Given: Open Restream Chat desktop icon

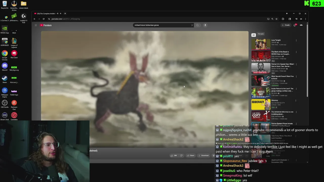Looking at the screenshot, I should (14, 105).
